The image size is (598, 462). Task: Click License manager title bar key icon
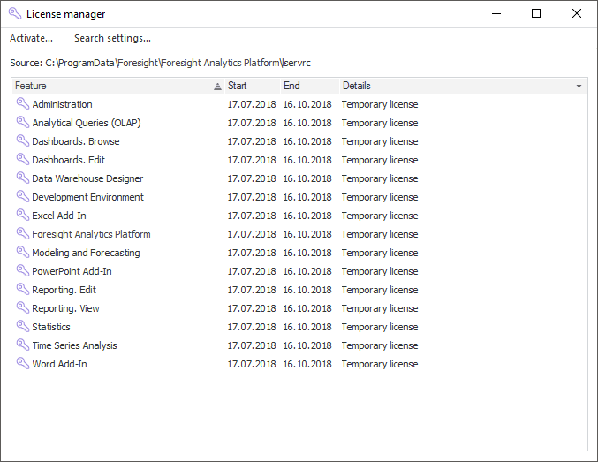click(14, 14)
